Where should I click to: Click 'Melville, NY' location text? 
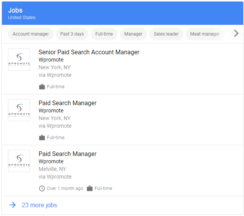(52, 169)
